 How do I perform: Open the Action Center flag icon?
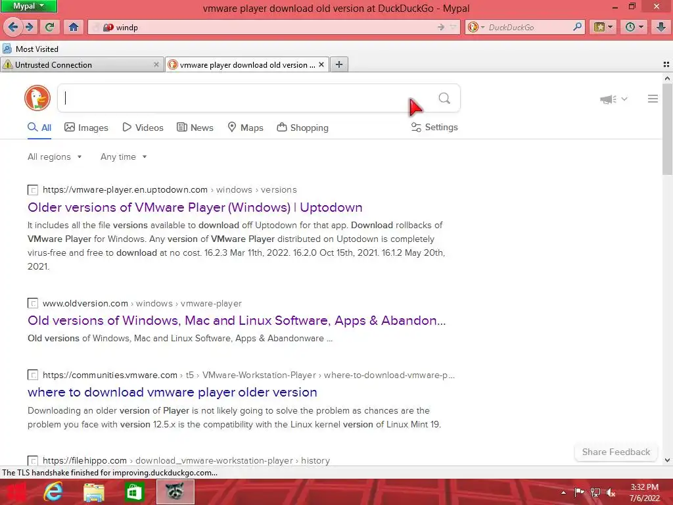point(579,493)
